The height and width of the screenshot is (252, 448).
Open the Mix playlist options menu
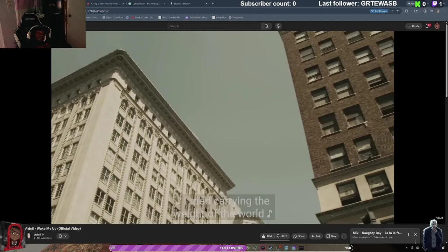tap(408, 234)
